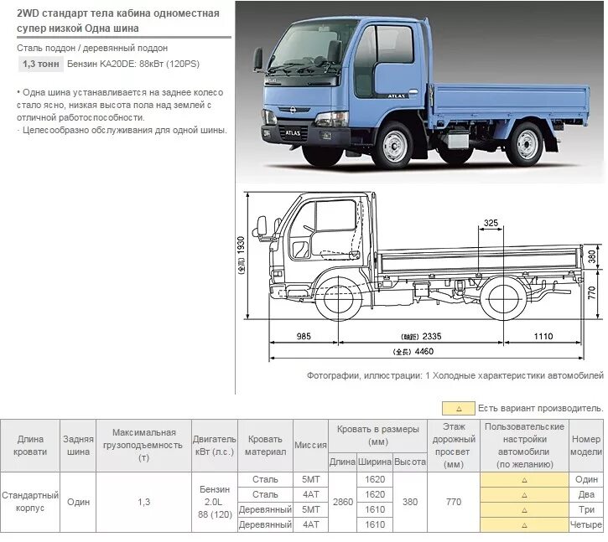Click model number 'Два'
This screenshot has width=608, height=542.
(586, 495)
